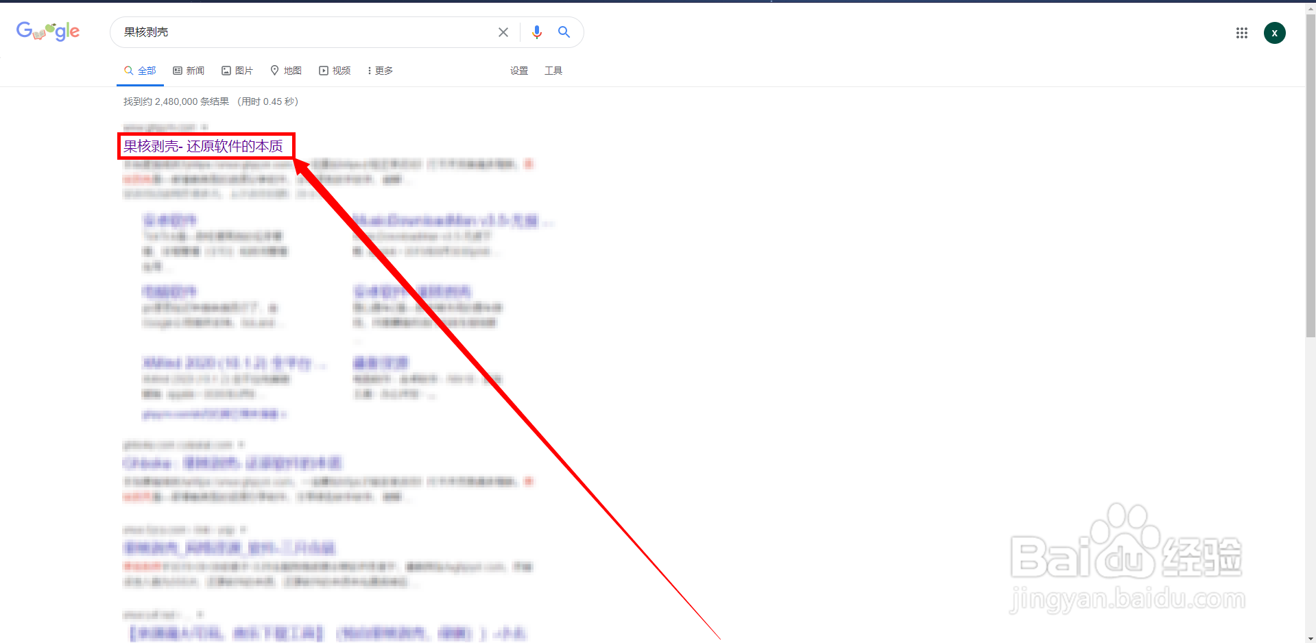
Task: Open the 更多 dropdown
Action: (379, 70)
